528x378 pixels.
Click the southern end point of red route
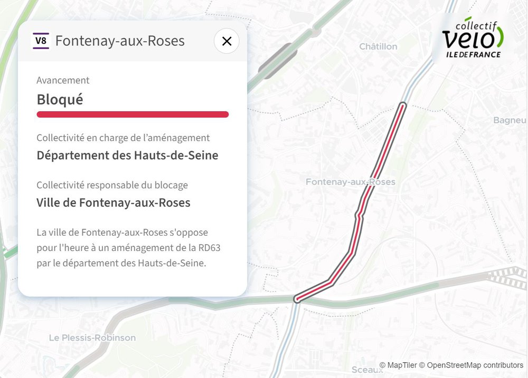[x=297, y=299]
